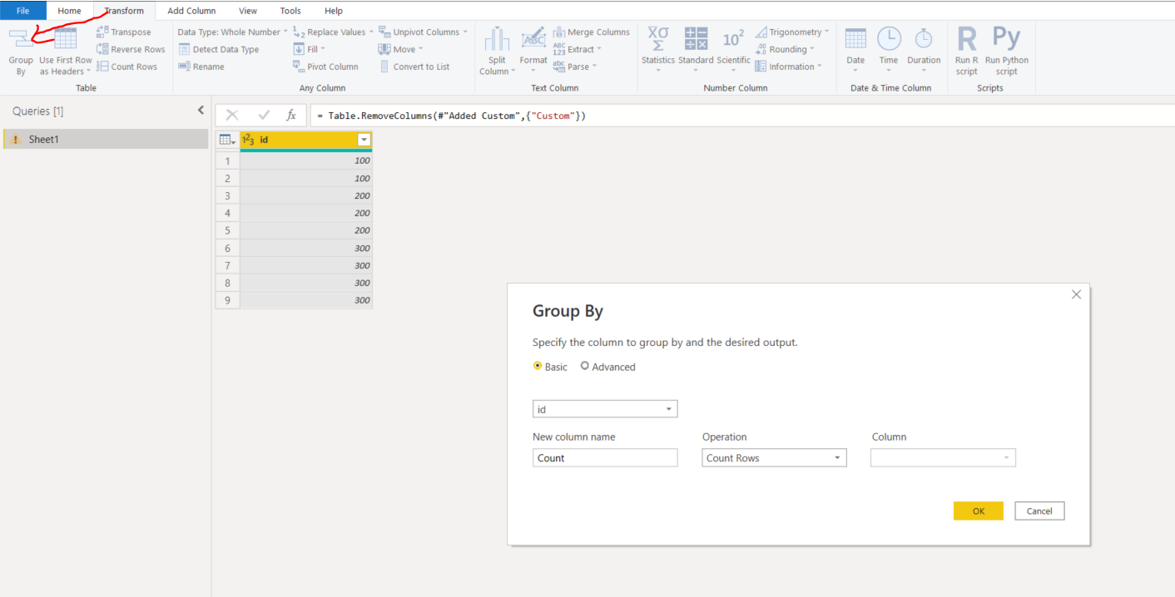The width and height of the screenshot is (1175, 597).
Task: Switch to the Add Column tab
Action: coord(191,11)
